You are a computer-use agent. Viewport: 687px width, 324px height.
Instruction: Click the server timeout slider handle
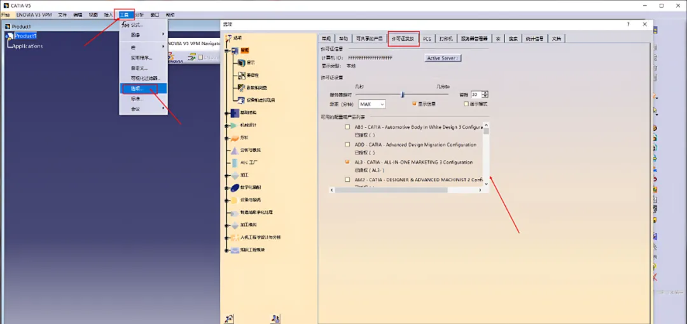coord(403,94)
